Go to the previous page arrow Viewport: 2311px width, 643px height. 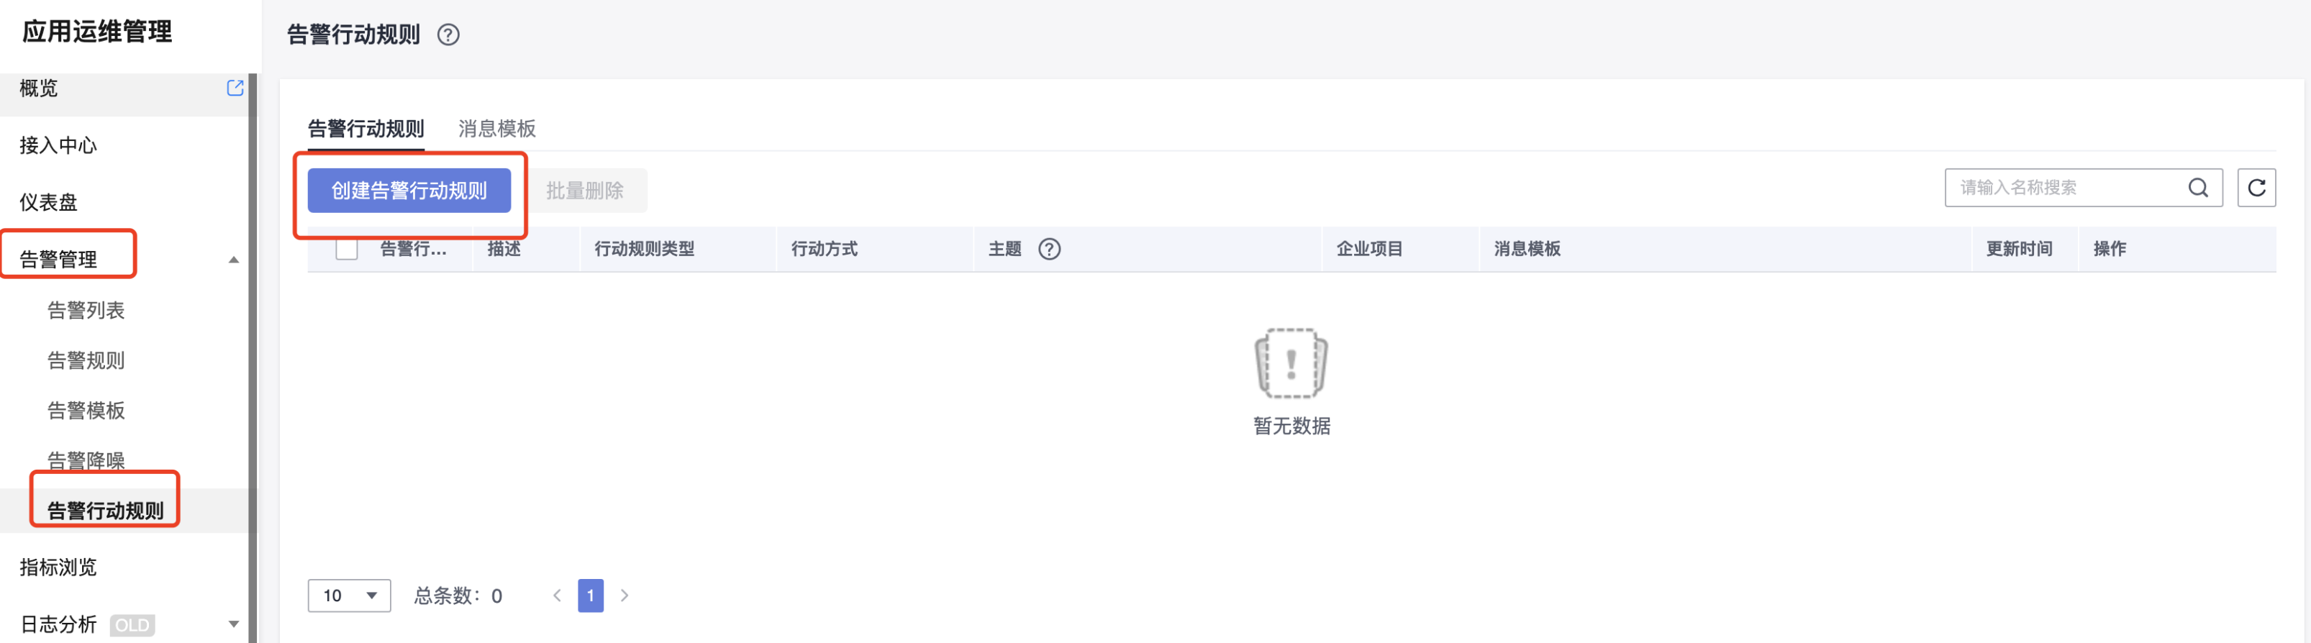(557, 596)
